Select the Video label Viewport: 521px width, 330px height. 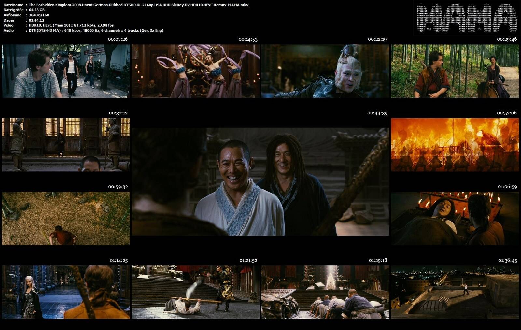tap(8, 25)
